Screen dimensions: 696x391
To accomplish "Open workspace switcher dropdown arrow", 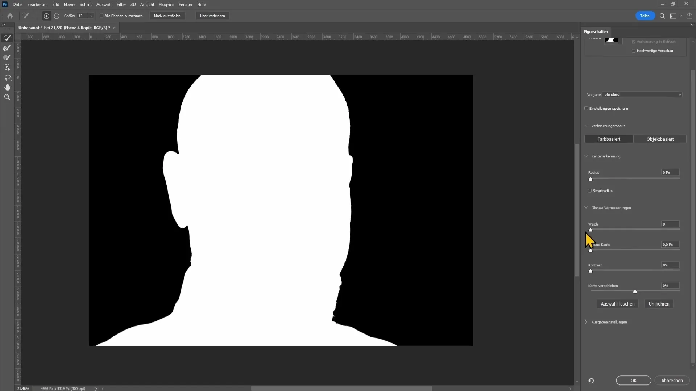I will click(x=681, y=16).
